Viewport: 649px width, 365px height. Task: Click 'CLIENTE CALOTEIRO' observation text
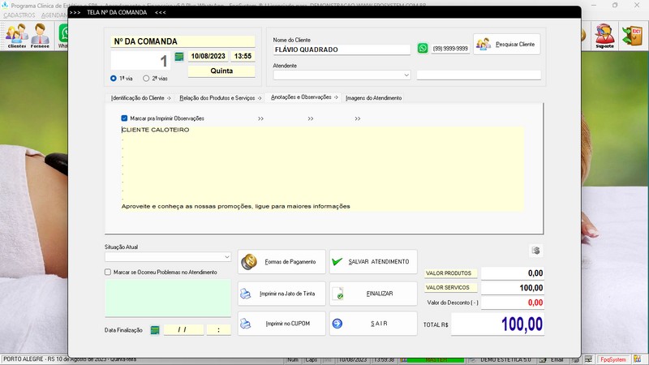155,130
